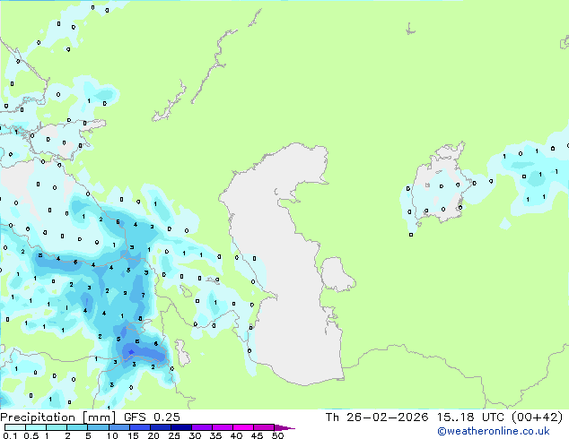Choose the 25–30 mm dark blue legend box
569x439 pixels.
point(180,427)
